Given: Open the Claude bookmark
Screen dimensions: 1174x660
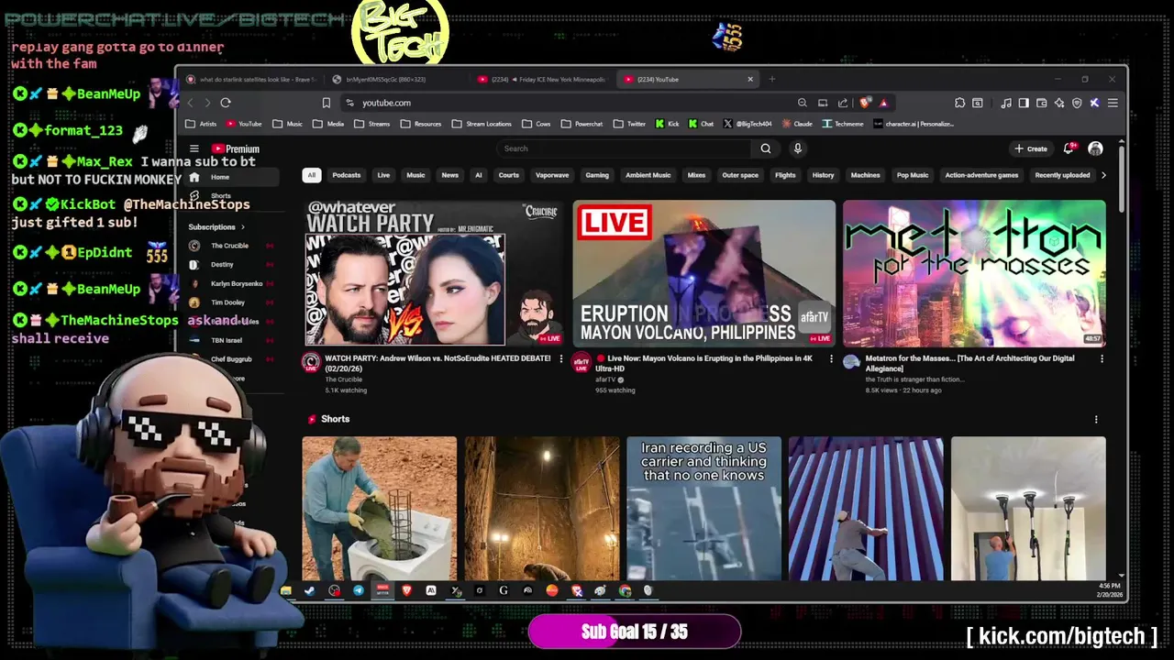Looking at the screenshot, I should (797, 124).
